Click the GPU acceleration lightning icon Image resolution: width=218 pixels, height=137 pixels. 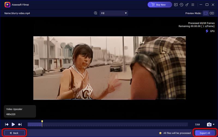(207, 31)
